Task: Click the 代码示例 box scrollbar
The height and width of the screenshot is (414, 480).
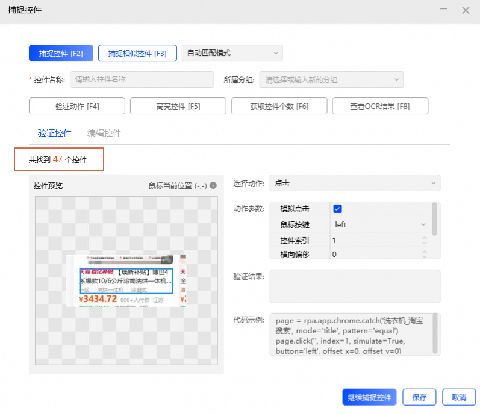Action: pos(435,333)
